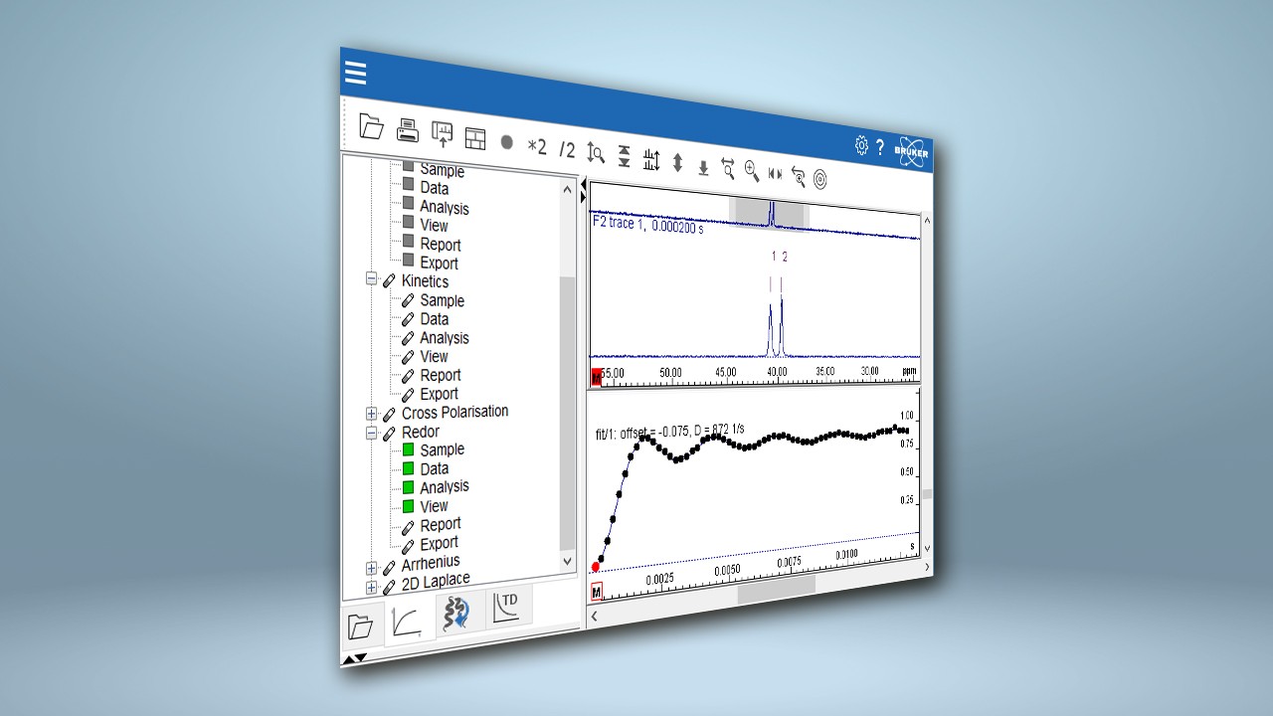Expand the Cross Polarisation tree node
This screenshot has height=716, width=1273.
[369, 414]
